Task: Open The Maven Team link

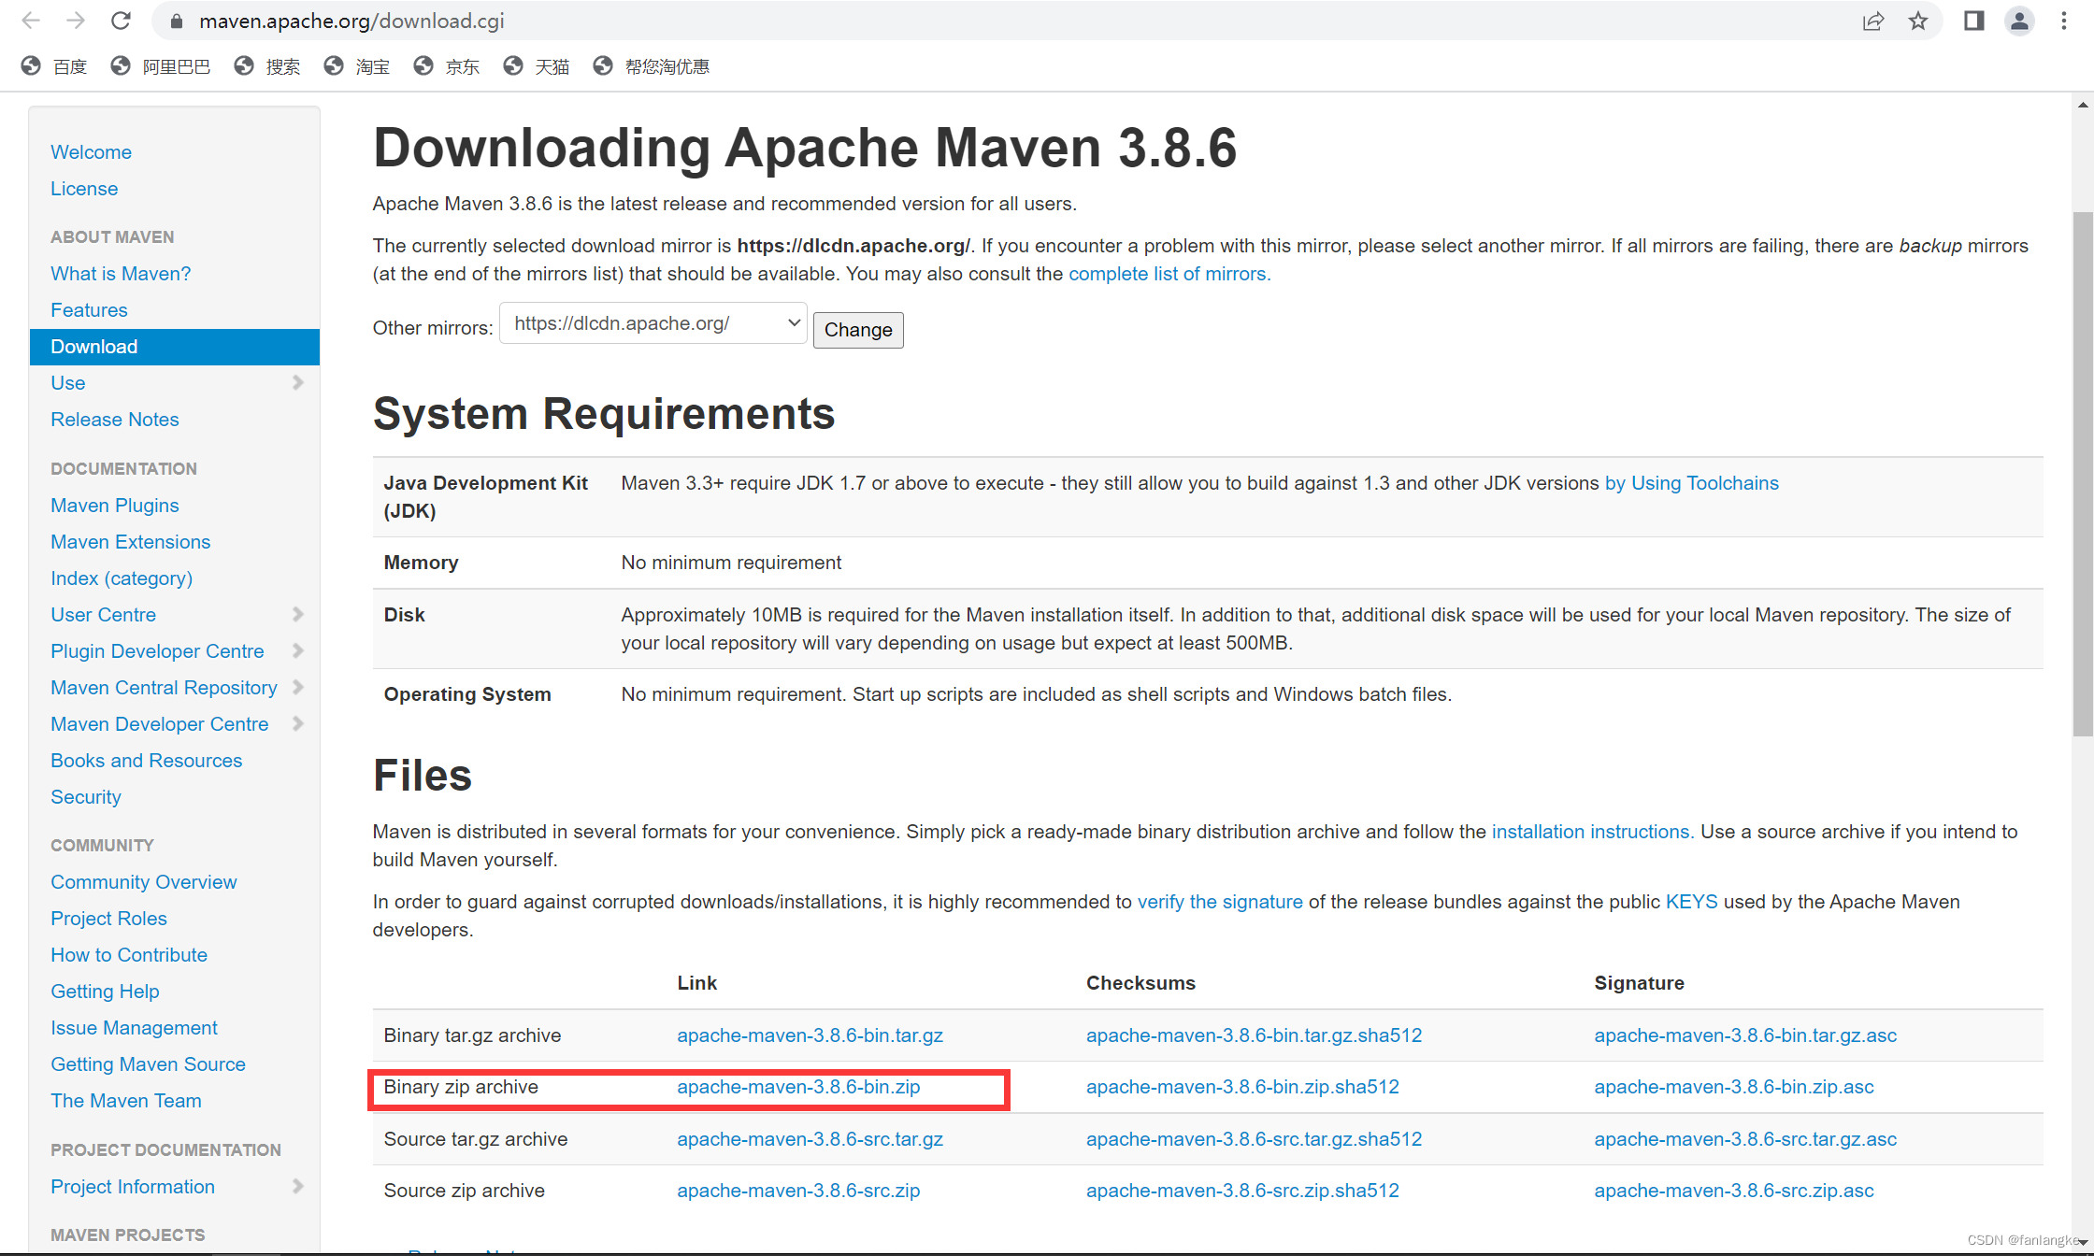Action: click(126, 1101)
